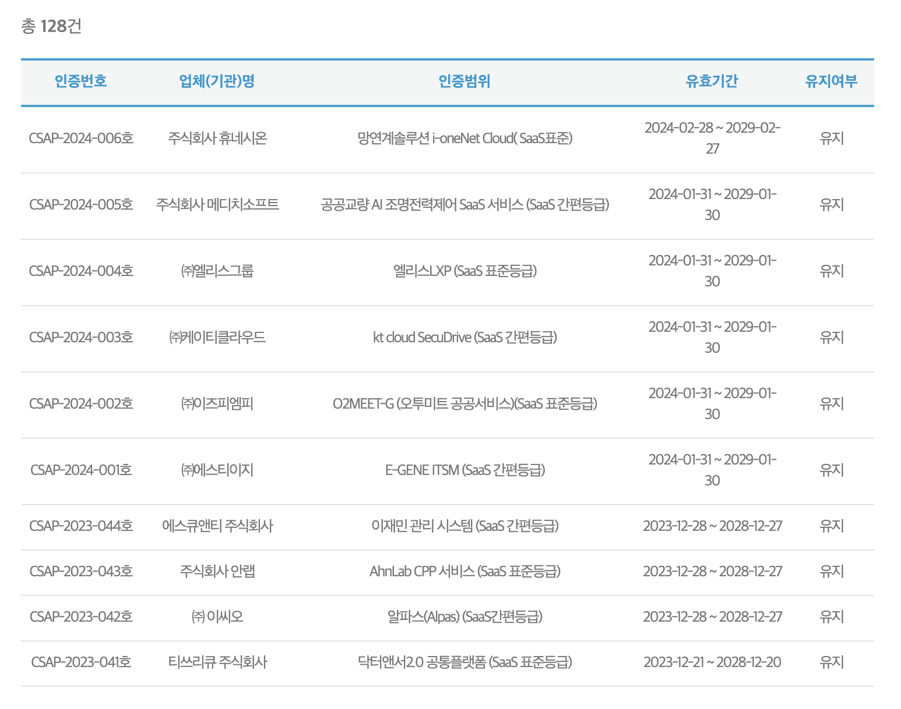This screenshot has width=901, height=709.
Task: Click the 엘리스LXP (SaaS 표준등급) scope text
Action: [x=464, y=271]
